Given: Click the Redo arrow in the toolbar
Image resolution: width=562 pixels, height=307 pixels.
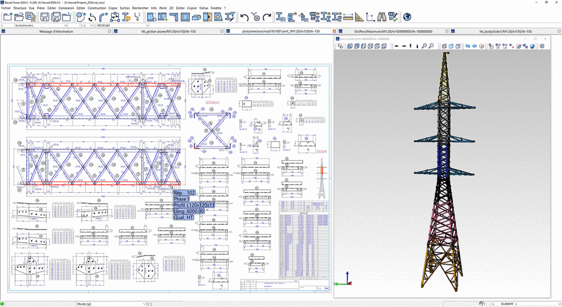Looking at the screenshot, I should pos(266,18).
